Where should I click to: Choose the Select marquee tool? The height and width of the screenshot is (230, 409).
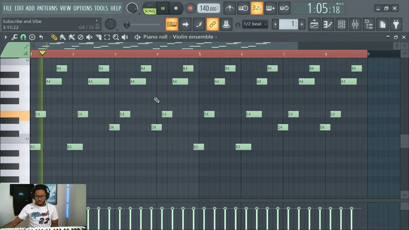107,37
